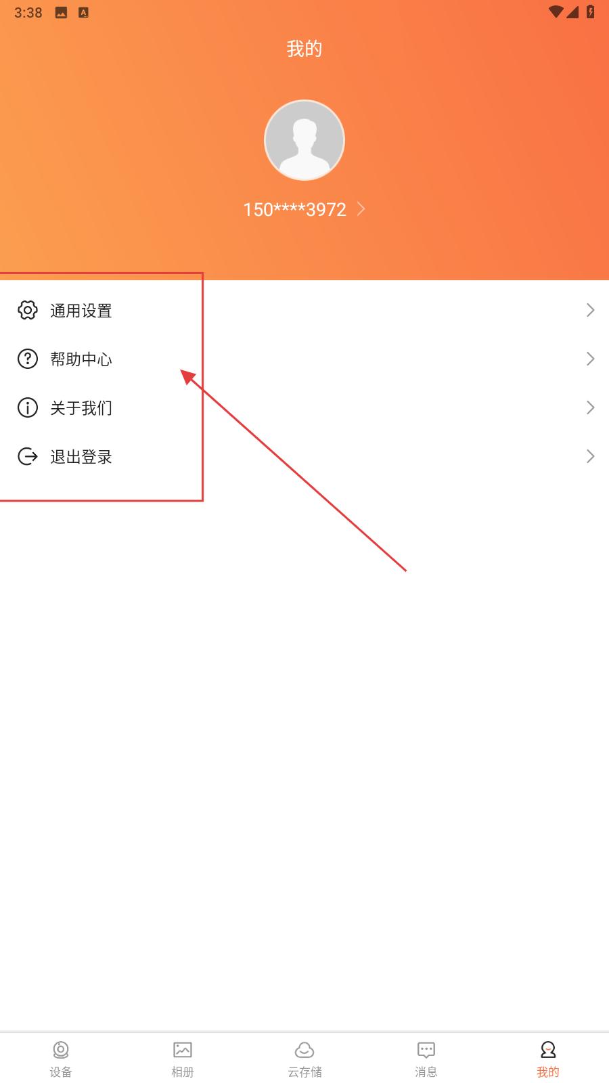This screenshot has height=1083, width=609.
Task: Tap the question mark icon for 帮助中心
Action: click(x=28, y=359)
